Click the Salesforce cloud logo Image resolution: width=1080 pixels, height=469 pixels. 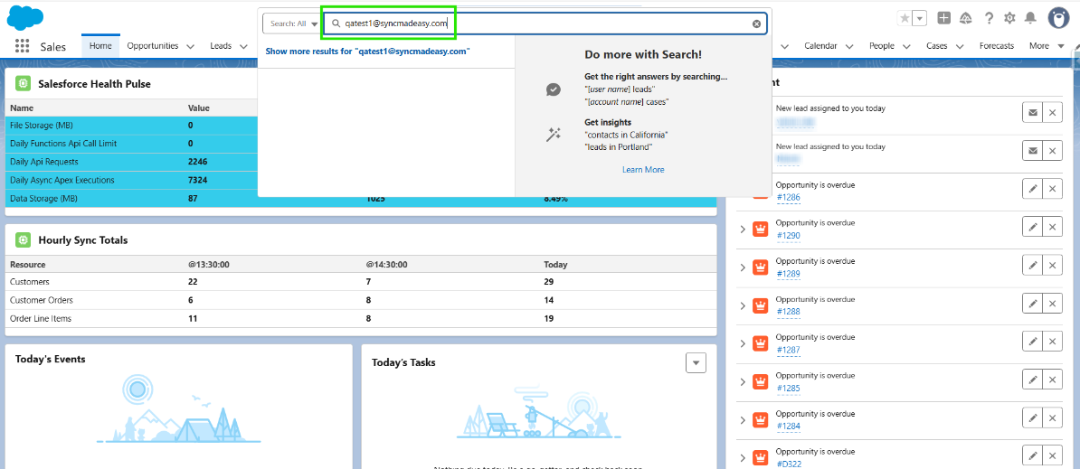[x=24, y=16]
